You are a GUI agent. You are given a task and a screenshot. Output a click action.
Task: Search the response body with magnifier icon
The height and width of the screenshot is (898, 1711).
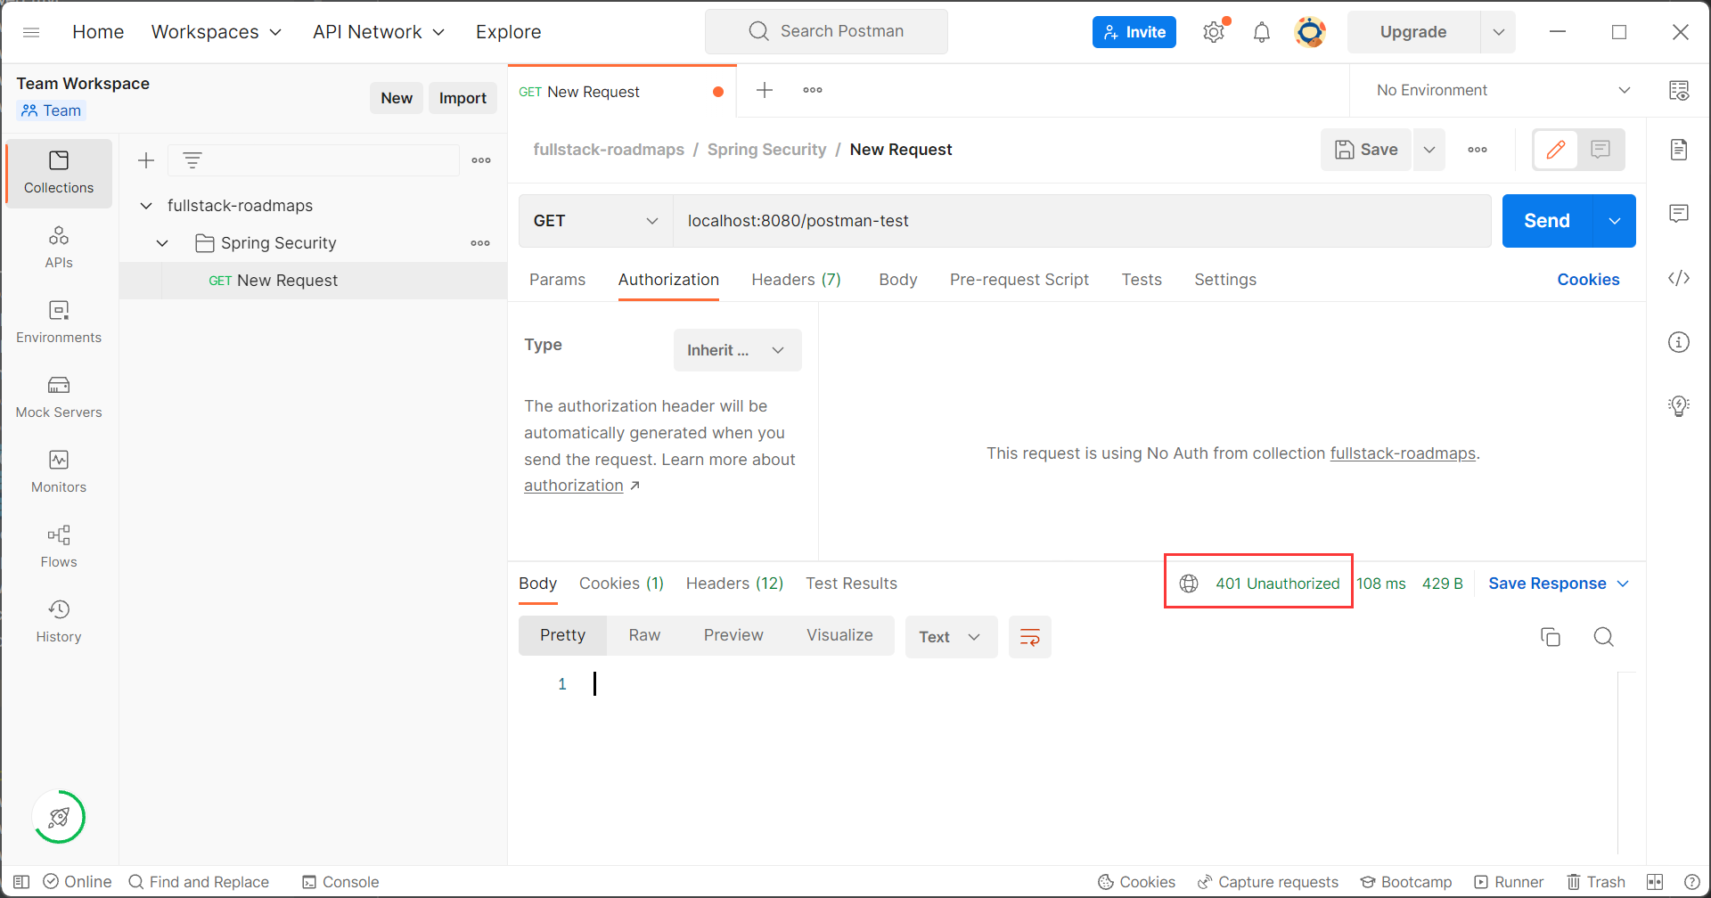(x=1604, y=637)
